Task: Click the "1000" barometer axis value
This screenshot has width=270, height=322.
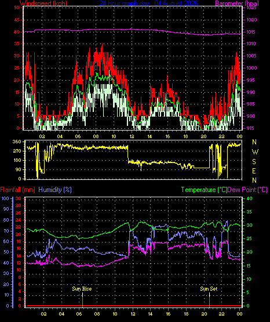Action: [x=251, y=68]
